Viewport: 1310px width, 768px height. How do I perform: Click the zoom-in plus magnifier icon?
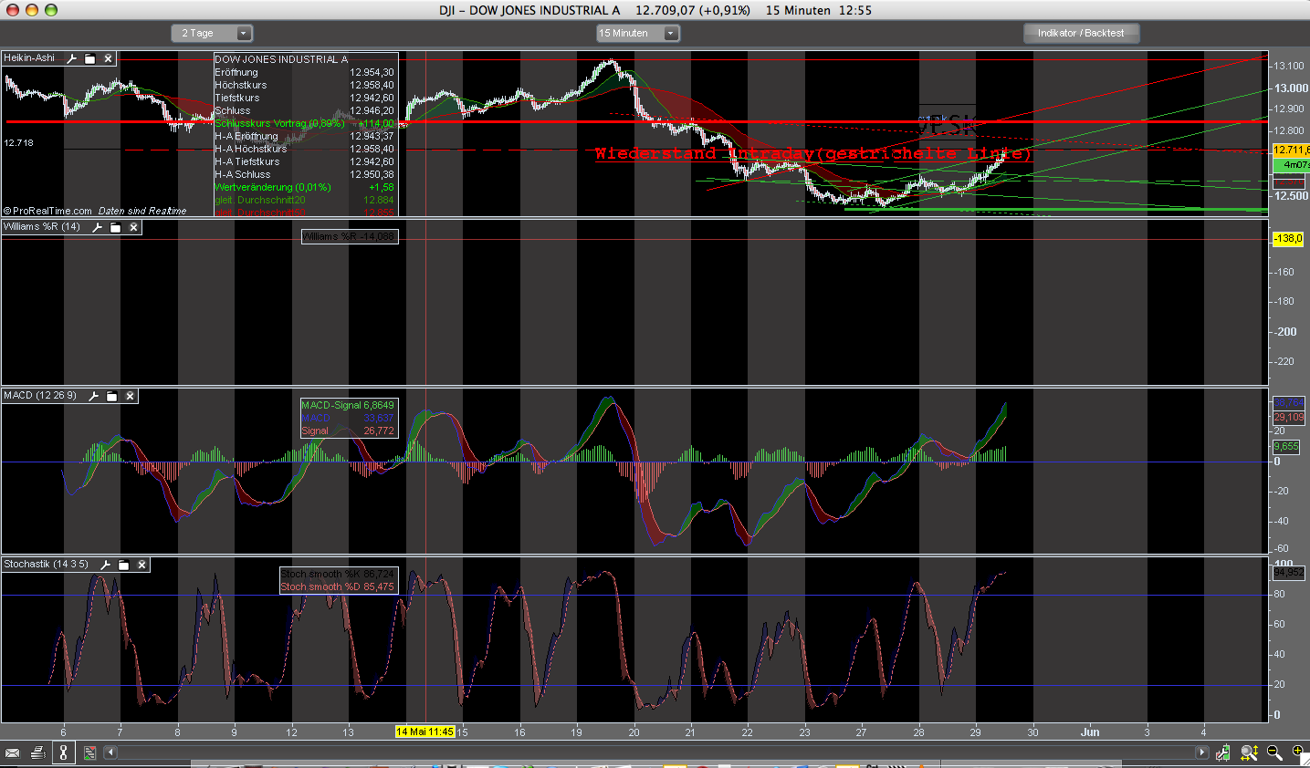click(1297, 752)
